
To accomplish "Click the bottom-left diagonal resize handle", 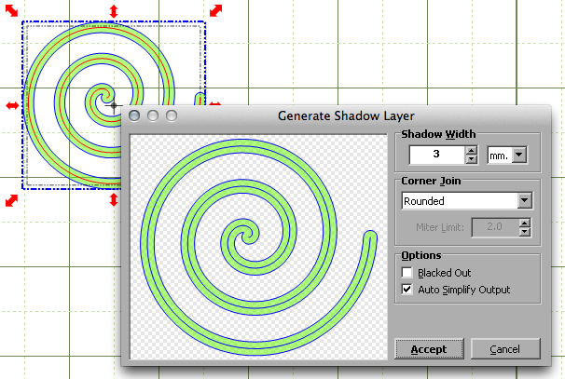I will (x=11, y=200).
